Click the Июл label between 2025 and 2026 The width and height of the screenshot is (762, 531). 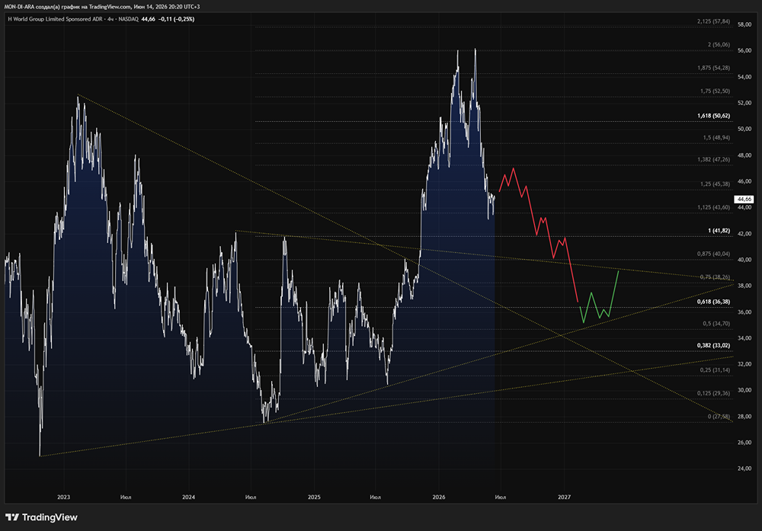tap(375, 497)
